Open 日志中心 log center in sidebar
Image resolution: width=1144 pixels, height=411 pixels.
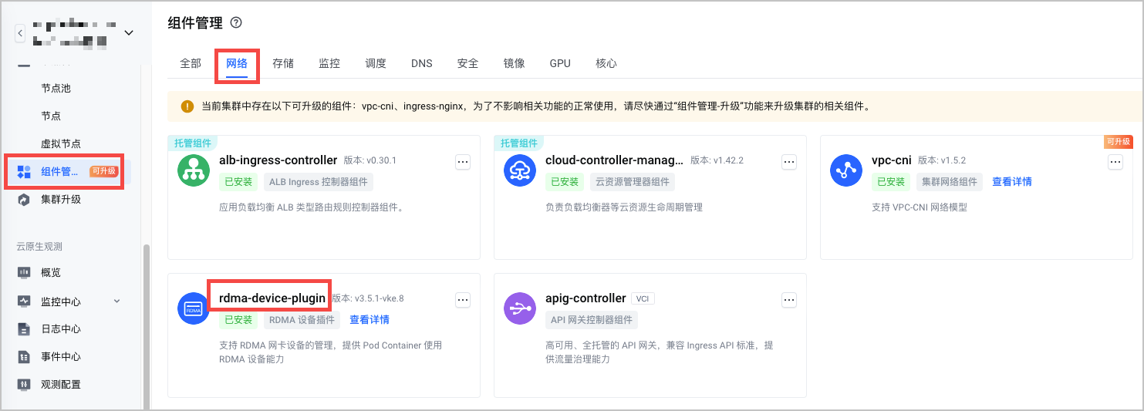(60, 329)
